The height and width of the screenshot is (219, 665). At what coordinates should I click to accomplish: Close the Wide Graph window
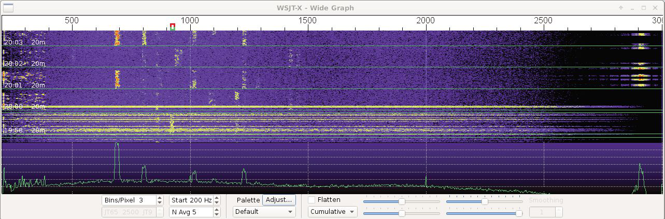pos(655,8)
